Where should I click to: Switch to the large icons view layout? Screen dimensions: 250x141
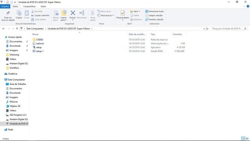click(x=247, y=139)
